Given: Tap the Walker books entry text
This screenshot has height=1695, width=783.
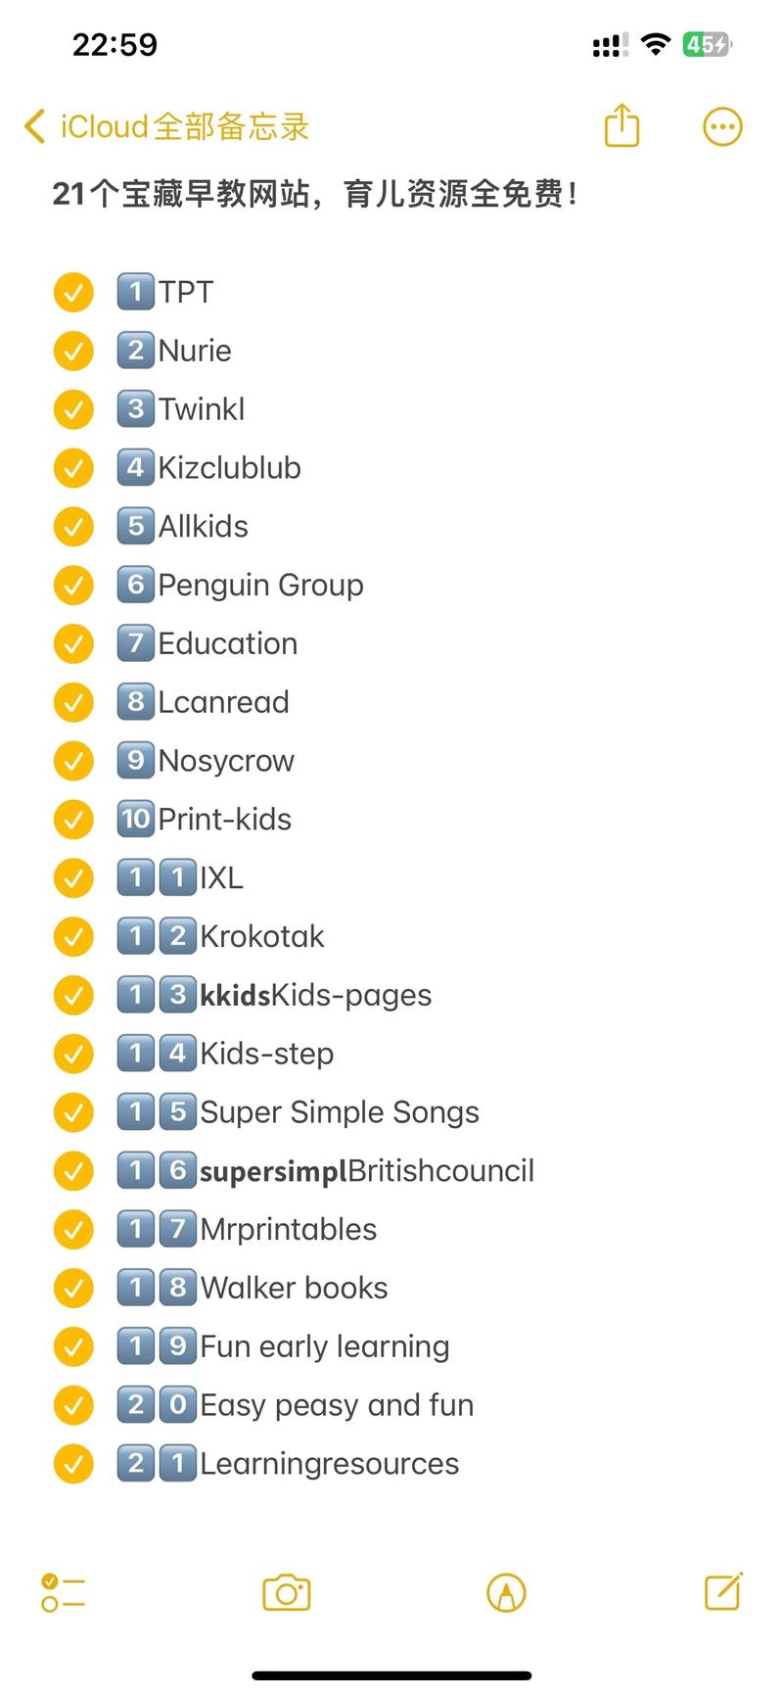Looking at the screenshot, I should pos(294,1289).
